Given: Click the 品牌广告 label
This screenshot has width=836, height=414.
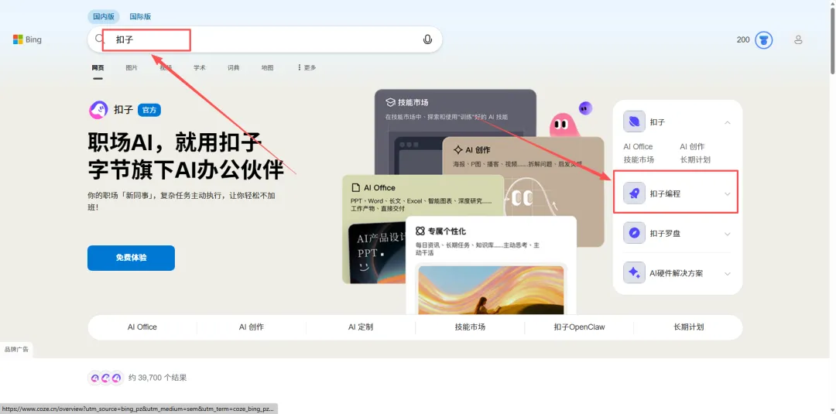Looking at the screenshot, I should (16, 350).
